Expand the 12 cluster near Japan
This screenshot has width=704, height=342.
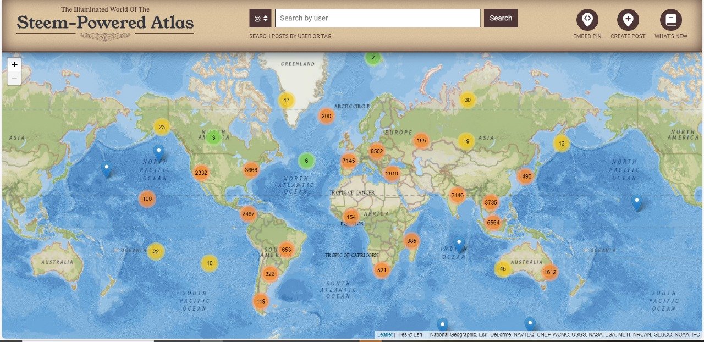pyautogui.click(x=562, y=144)
